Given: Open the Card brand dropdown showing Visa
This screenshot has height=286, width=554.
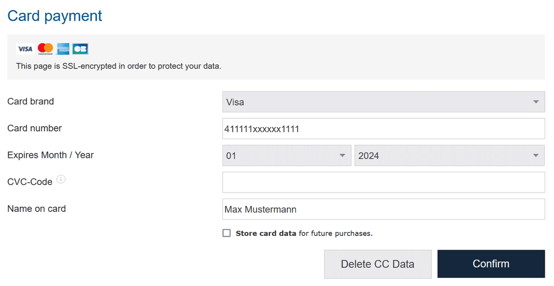Looking at the screenshot, I should point(383,102).
